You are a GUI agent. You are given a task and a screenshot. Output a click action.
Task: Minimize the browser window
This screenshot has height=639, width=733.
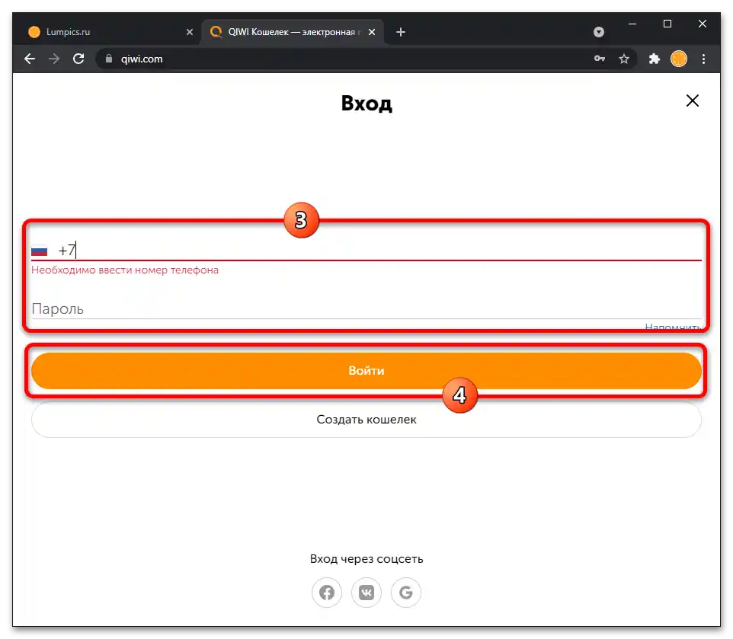click(x=632, y=24)
